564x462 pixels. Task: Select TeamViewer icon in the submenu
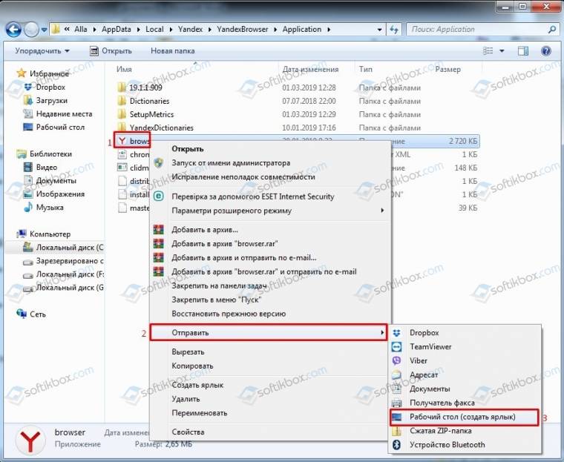click(x=397, y=347)
